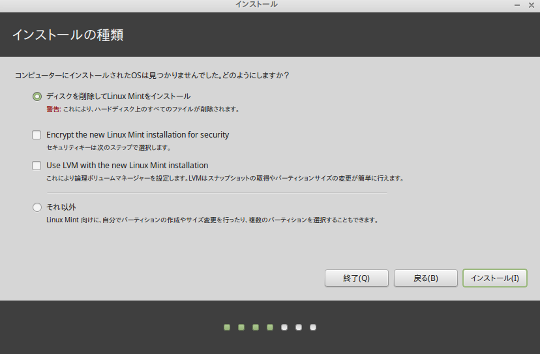Click the first white progress dot
The image size is (540, 354).
pos(284,327)
